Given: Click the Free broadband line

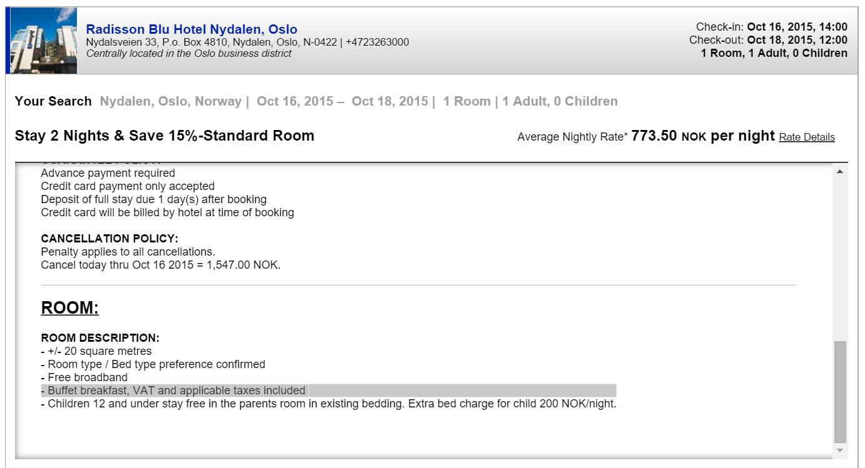Looking at the screenshot, I should pyautogui.click(x=84, y=377).
